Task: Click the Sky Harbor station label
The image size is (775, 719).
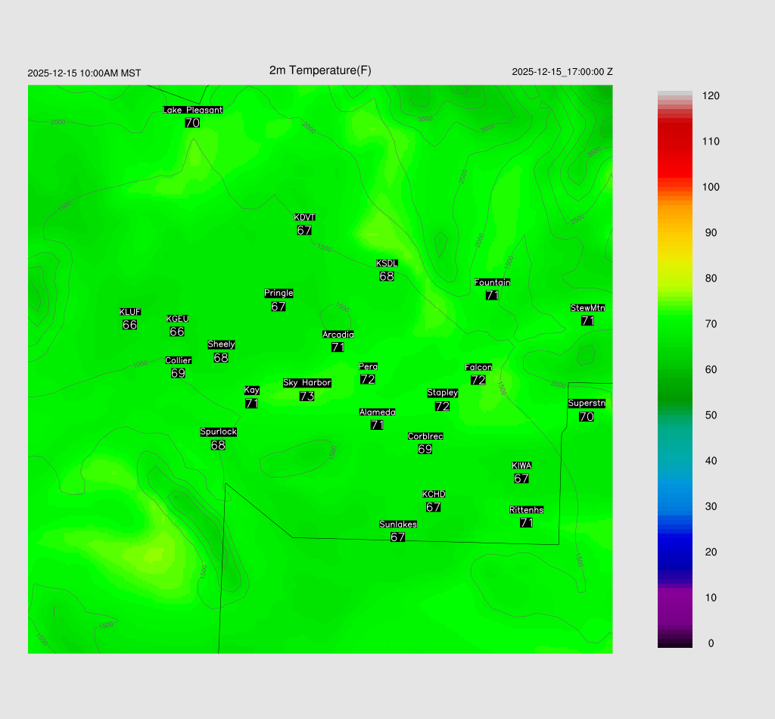Action: [x=307, y=383]
